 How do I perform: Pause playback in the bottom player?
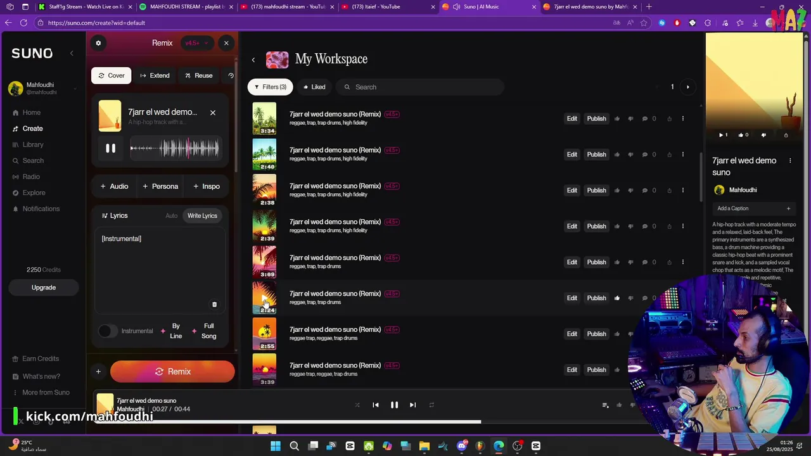click(394, 405)
